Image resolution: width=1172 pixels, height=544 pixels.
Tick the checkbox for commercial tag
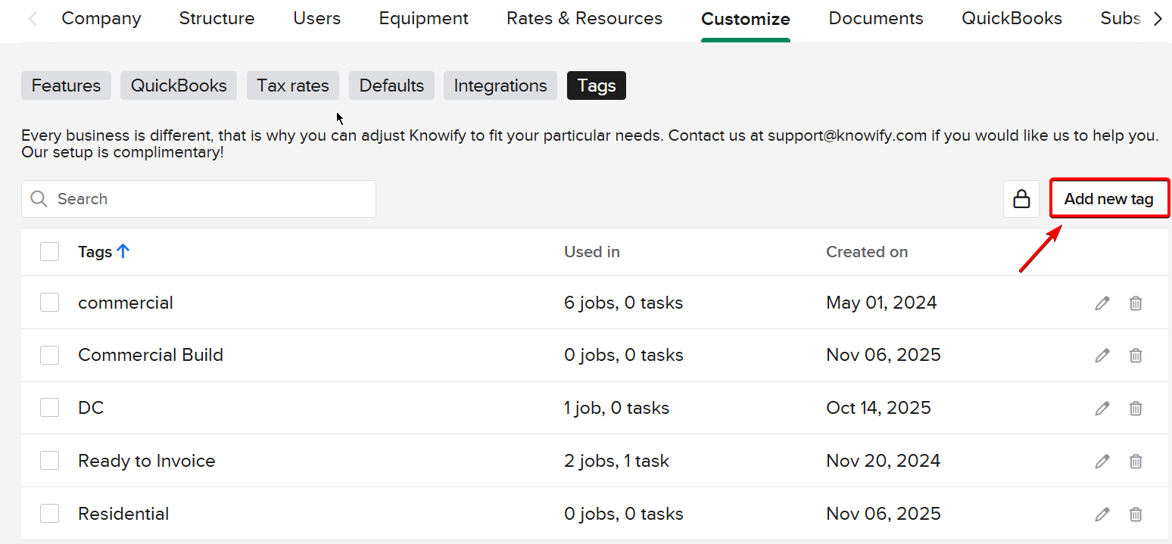[x=50, y=303]
